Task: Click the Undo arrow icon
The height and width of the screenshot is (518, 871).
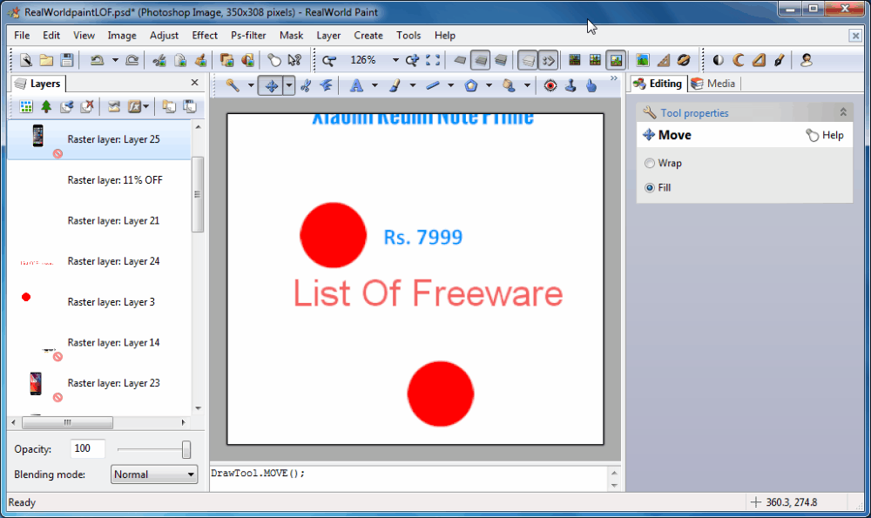Action: click(98, 60)
